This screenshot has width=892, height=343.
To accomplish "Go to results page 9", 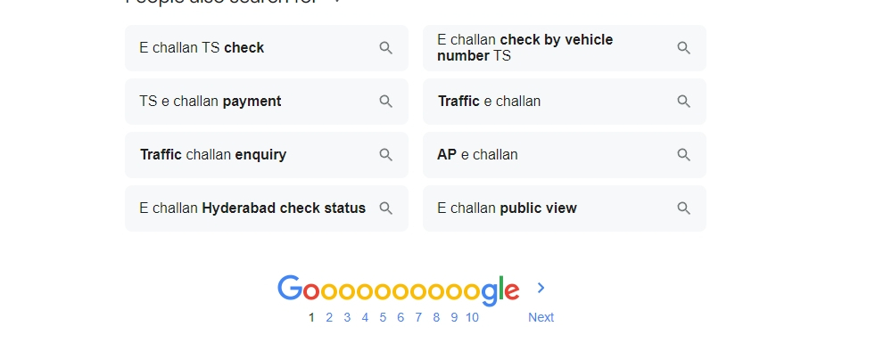I will [454, 317].
